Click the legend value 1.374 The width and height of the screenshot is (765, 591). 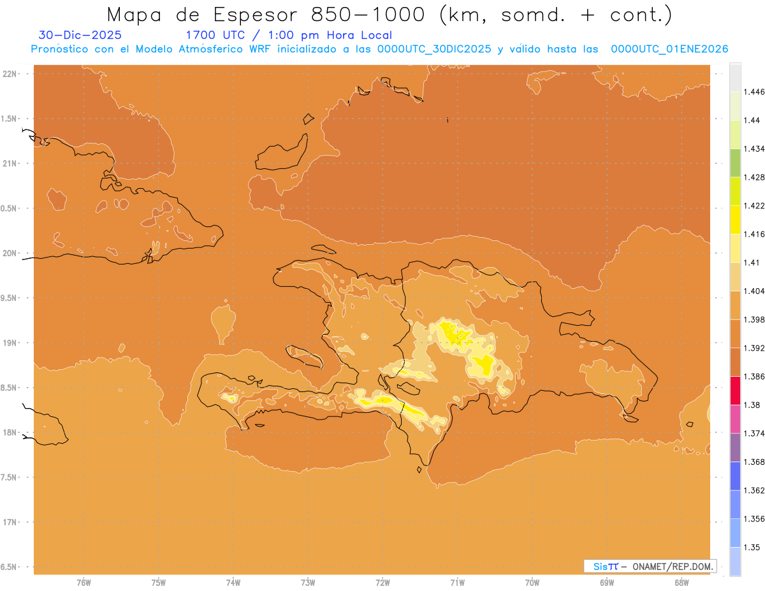click(x=754, y=434)
